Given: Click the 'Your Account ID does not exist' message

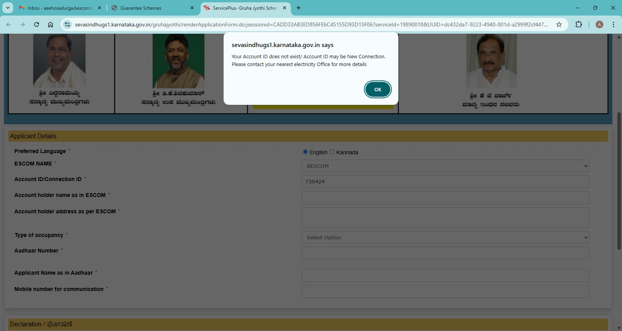Looking at the screenshot, I should [x=308, y=60].
